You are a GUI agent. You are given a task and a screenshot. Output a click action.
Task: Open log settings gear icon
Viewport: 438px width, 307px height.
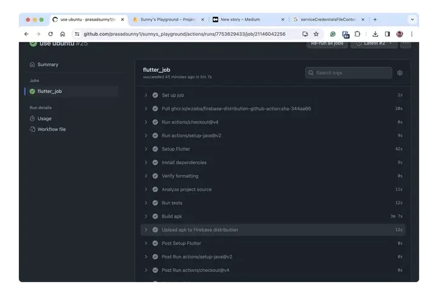coord(400,73)
